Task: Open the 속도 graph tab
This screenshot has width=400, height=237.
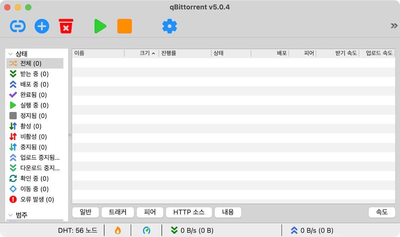Action: [382, 212]
